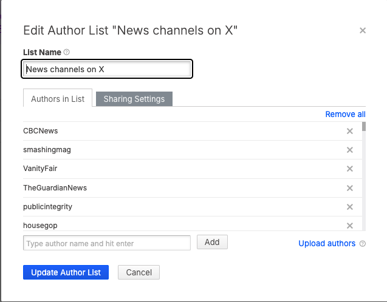Remove smashingmag from the author list

click(349, 150)
